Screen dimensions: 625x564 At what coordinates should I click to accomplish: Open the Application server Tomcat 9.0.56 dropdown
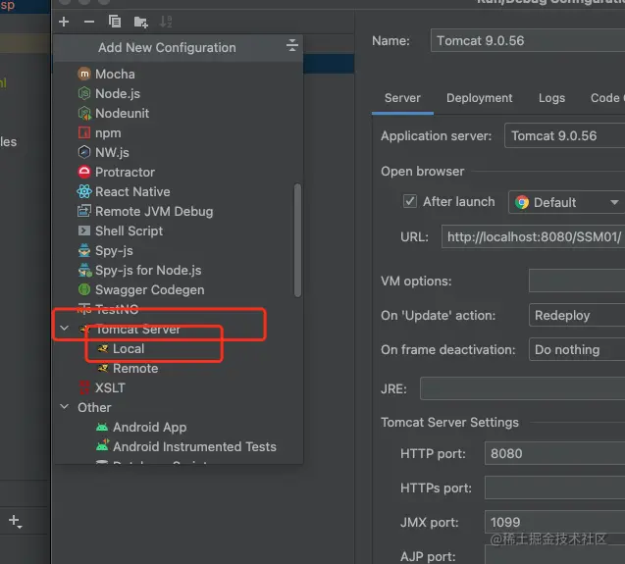[564, 135]
